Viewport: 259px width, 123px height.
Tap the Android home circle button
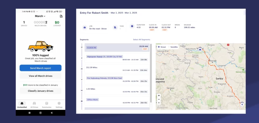coord(40,113)
